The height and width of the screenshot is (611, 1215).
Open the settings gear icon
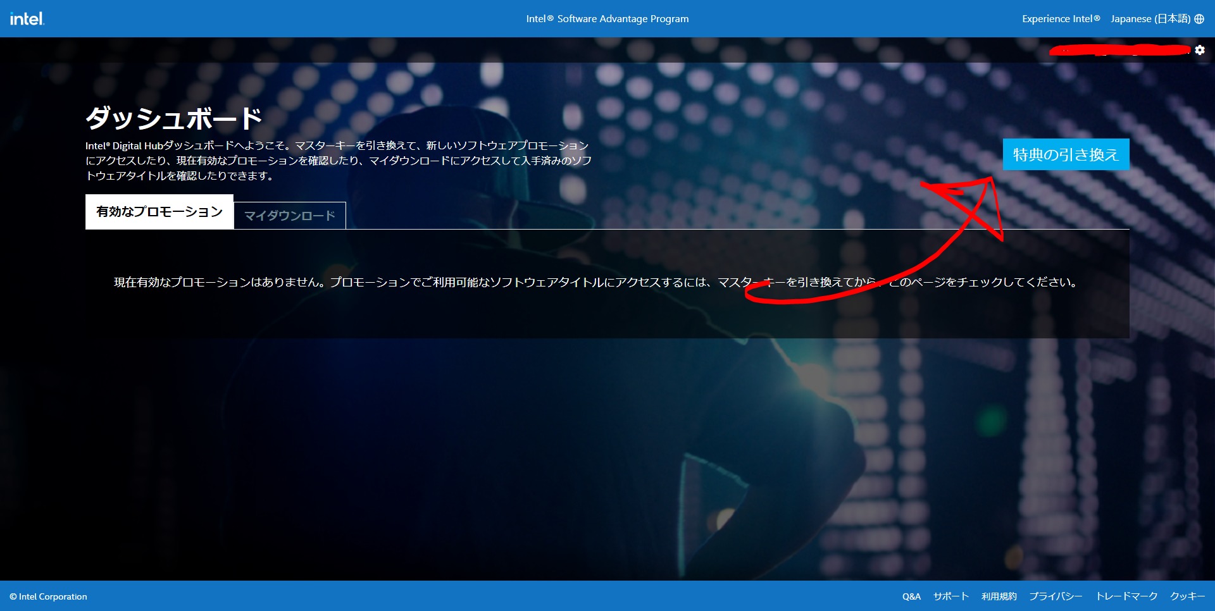[1200, 50]
